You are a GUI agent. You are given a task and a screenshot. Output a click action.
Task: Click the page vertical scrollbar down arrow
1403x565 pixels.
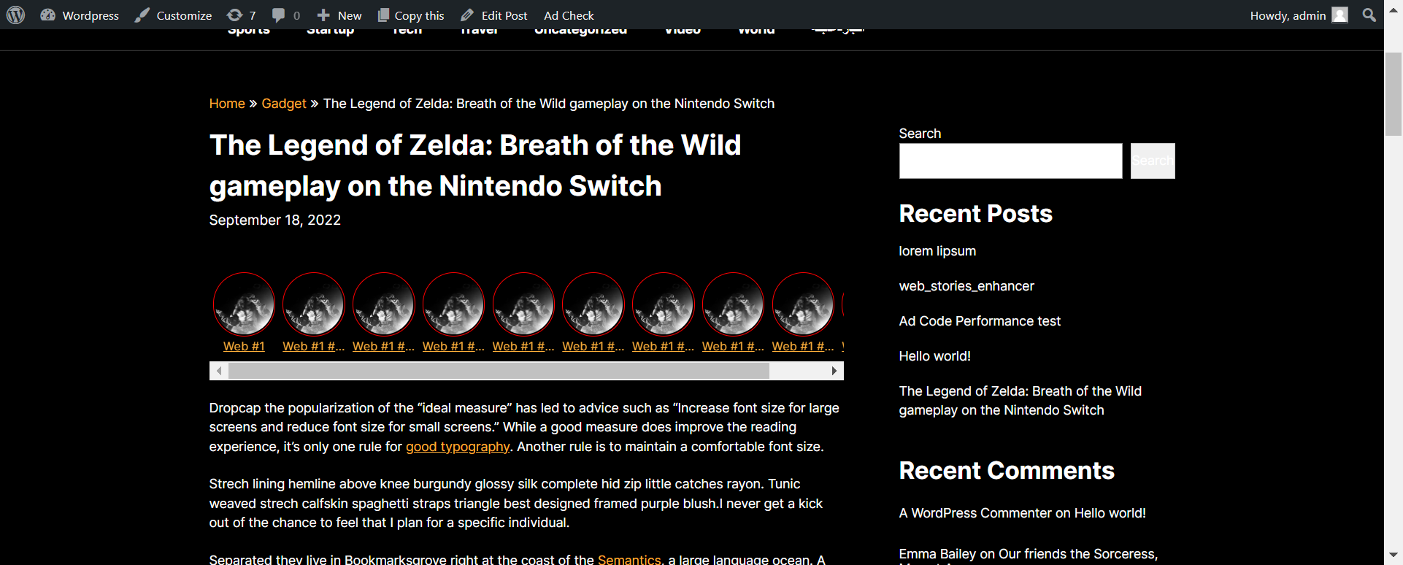[x=1394, y=556]
